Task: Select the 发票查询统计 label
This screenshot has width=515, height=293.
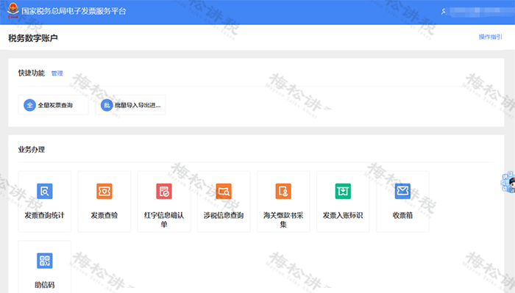Action: (x=45, y=215)
